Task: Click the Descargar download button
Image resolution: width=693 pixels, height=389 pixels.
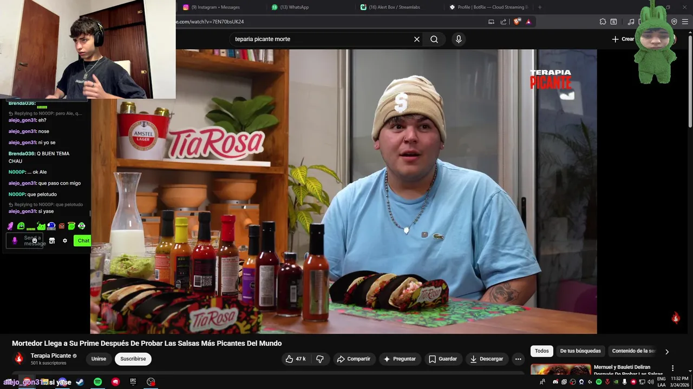Action: [x=487, y=359]
